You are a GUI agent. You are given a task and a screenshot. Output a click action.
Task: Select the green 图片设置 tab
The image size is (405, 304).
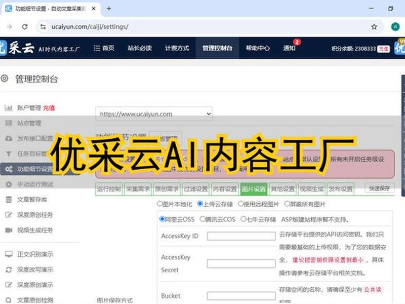click(254, 189)
